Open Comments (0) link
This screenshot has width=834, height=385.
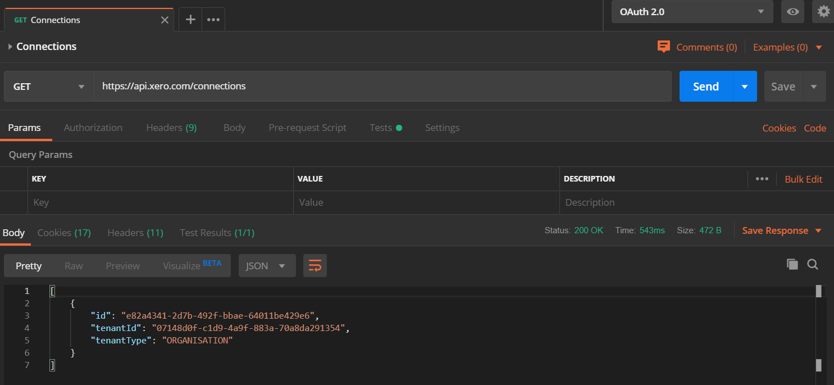(x=707, y=47)
